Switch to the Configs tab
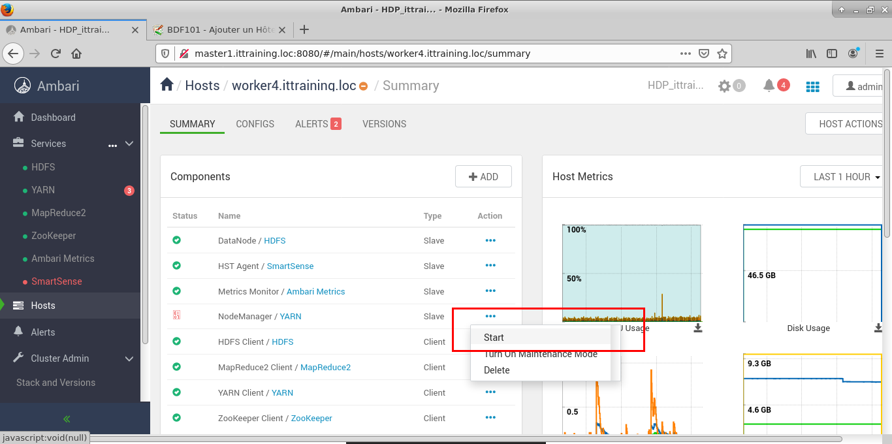 coord(255,124)
